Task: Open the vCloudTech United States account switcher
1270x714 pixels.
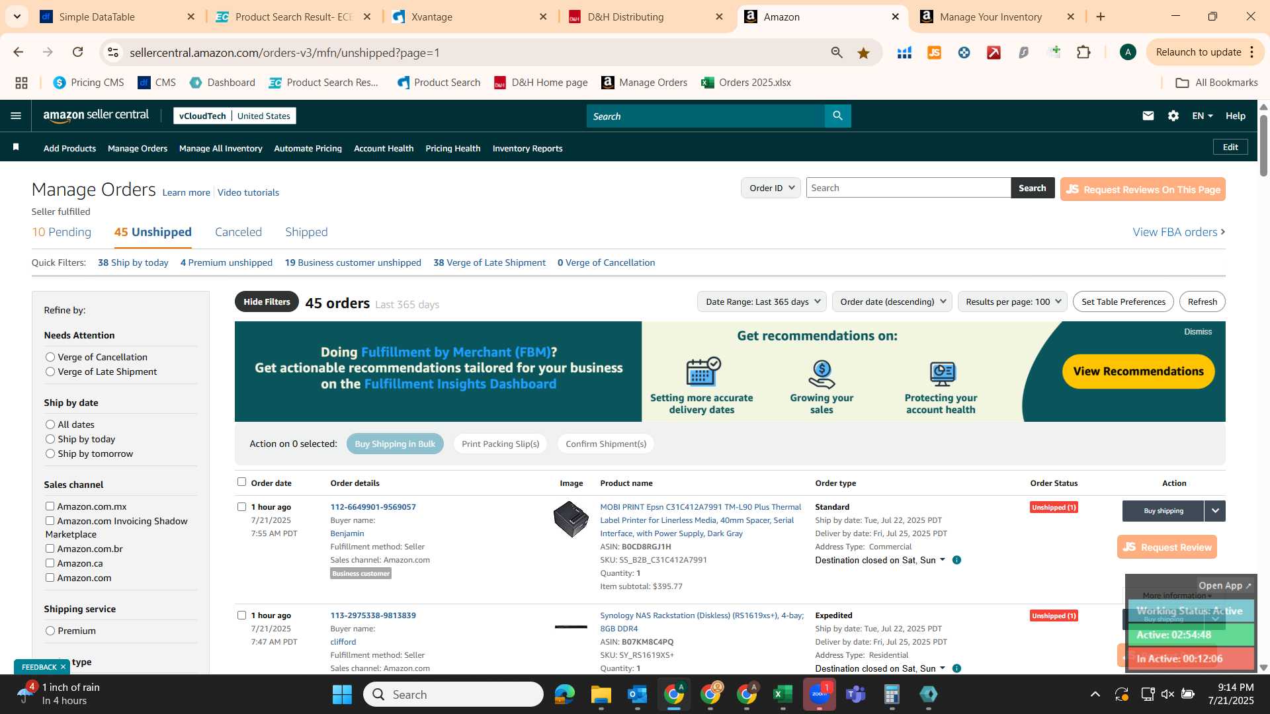Action: click(234, 116)
